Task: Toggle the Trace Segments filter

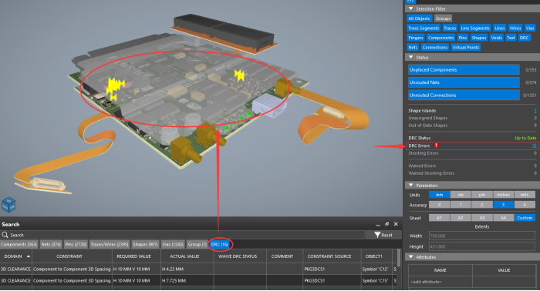Action: tap(424, 28)
